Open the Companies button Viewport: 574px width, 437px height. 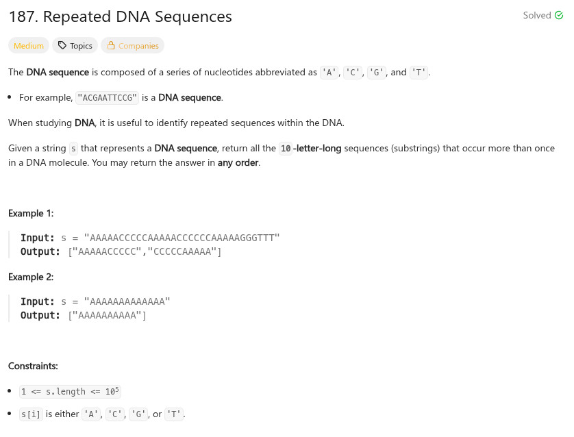[132, 46]
